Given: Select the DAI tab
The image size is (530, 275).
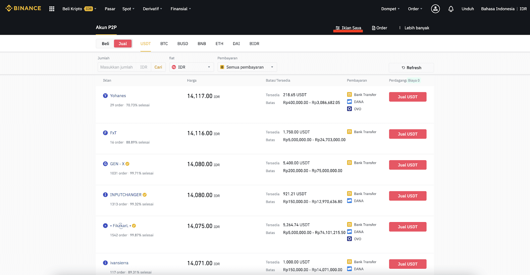Looking at the screenshot, I should (236, 44).
